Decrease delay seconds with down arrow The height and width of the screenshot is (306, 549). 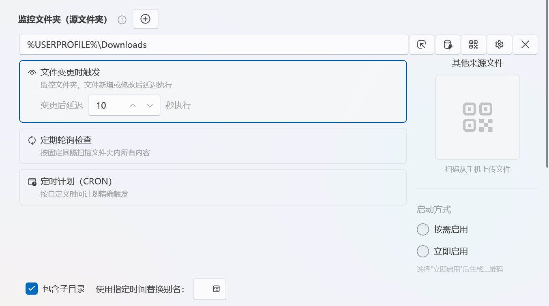coord(150,105)
